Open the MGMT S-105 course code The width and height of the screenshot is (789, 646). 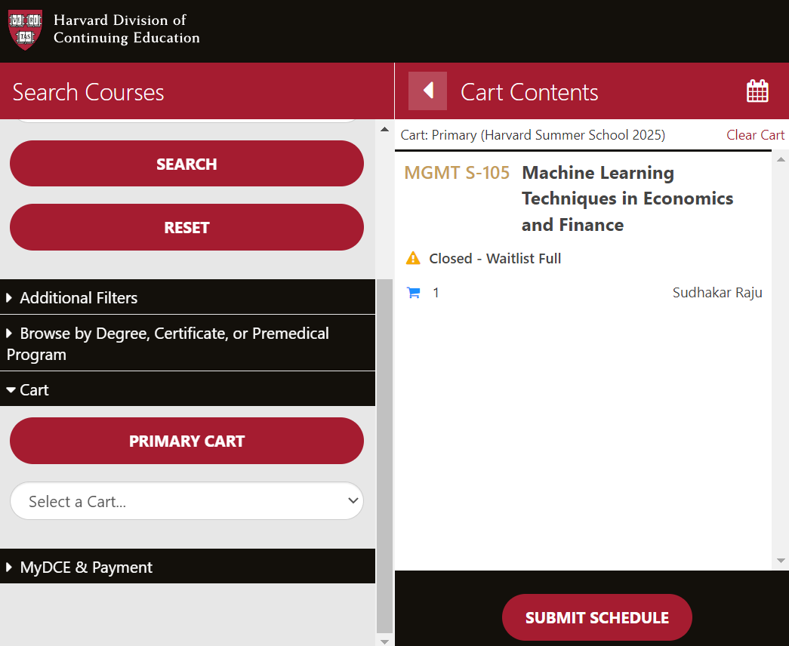pyautogui.click(x=457, y=173)
